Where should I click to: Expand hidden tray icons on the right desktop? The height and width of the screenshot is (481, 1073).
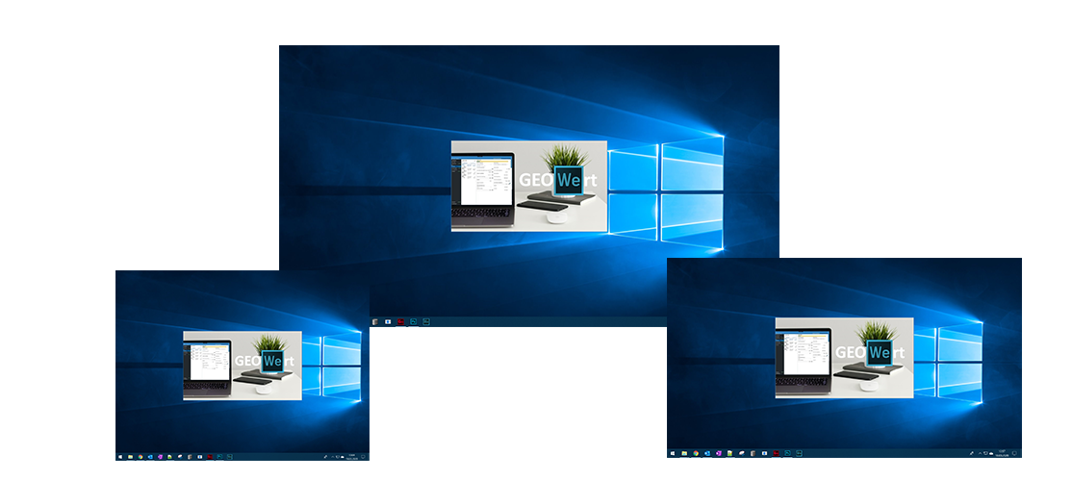(x=980, y=453)
